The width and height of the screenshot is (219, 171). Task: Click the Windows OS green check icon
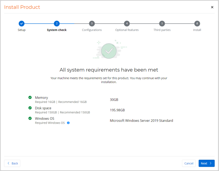point(30,118)
